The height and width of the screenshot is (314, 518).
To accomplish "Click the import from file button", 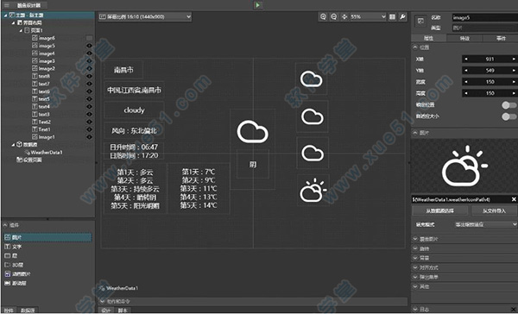I will [x=494, y=210].
